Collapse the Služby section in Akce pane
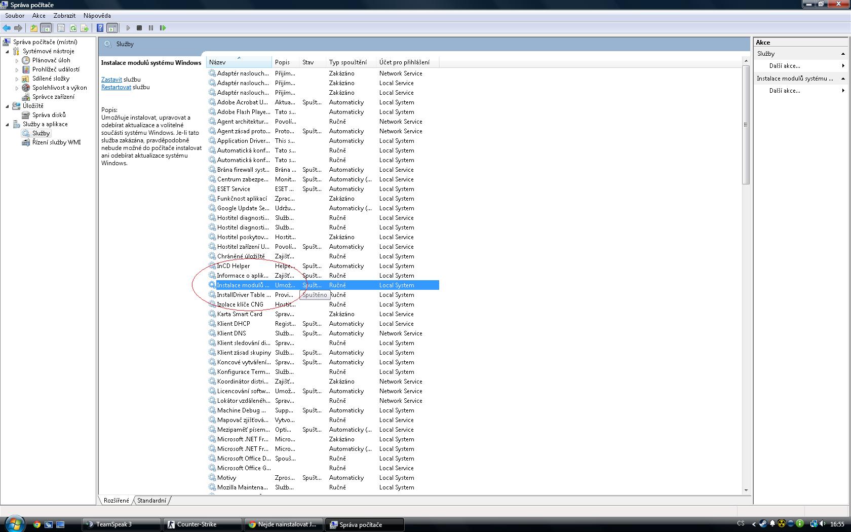Image resolution: width=851 pixels, height=532 pixels. pyautogui.click(x=843, y=54)
